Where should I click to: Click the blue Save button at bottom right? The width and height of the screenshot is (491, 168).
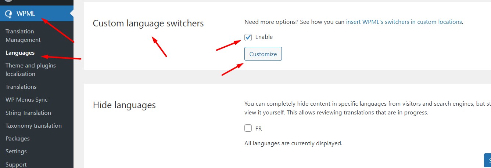[x=488, y=161]
